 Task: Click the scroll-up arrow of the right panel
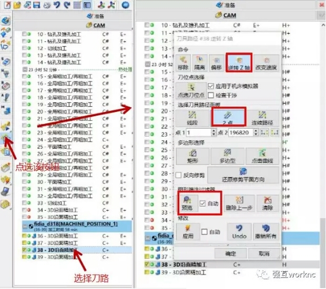(323, 25)
